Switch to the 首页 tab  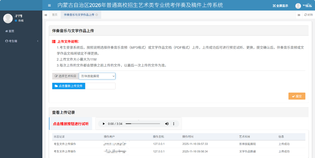[55, 15]
